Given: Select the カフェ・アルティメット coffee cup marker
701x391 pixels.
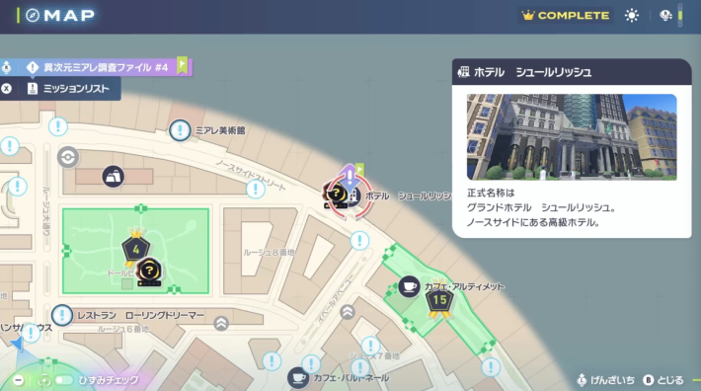Looking at the screenshot, I should (x=409, y=286).
